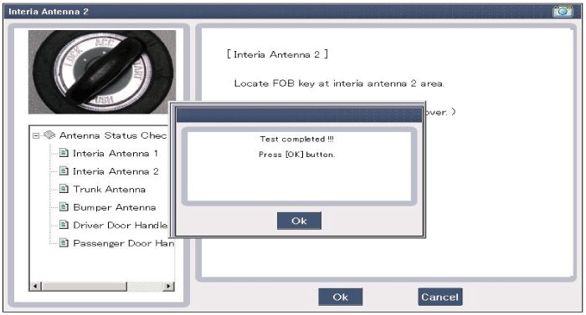This screenshot has height=315, width=586.
Task: Click the left arrow of horizontal scrollbar
Action: [35, 287]
